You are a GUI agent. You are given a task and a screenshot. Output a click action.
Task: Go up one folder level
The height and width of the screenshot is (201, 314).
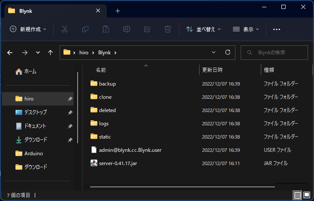pos(51,53)
